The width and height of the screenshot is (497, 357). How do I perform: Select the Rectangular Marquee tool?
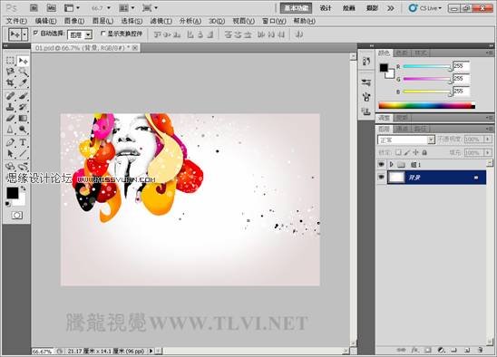[x=10, y=60]
